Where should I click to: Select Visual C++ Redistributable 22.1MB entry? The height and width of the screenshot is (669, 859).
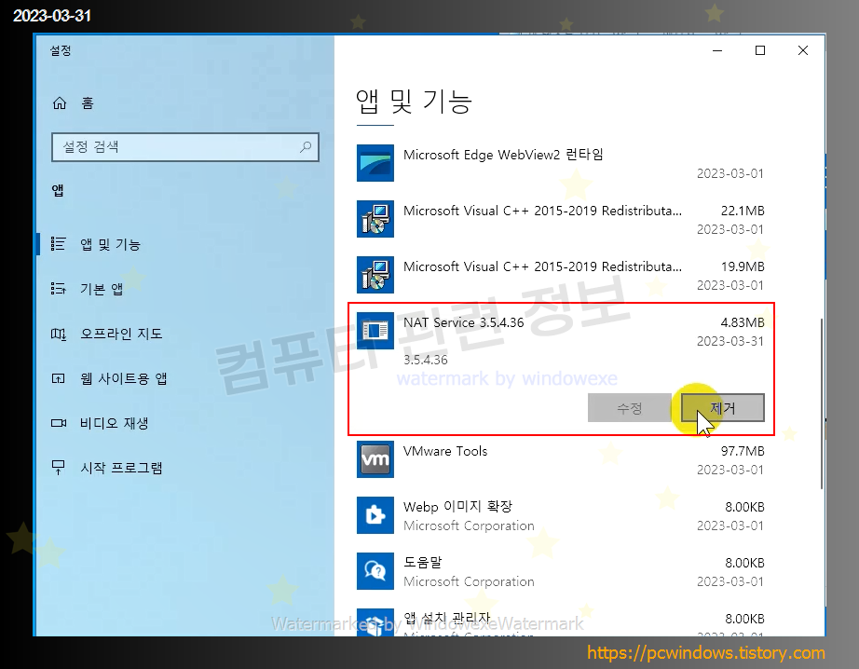coord(561,220)
